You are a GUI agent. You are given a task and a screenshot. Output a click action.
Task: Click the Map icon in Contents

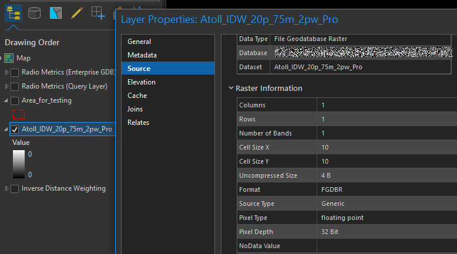pyautogui.click(x=9, y=58)
